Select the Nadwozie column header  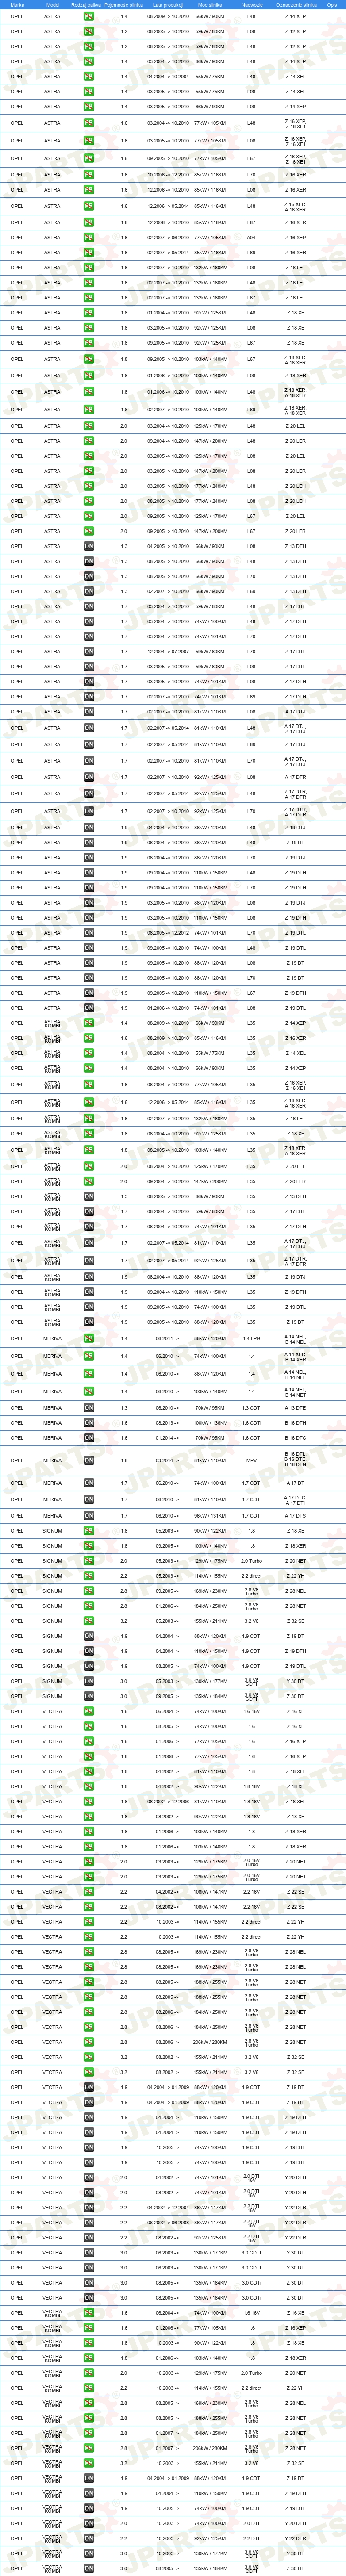pyautogui.click(x=252, y=5)
